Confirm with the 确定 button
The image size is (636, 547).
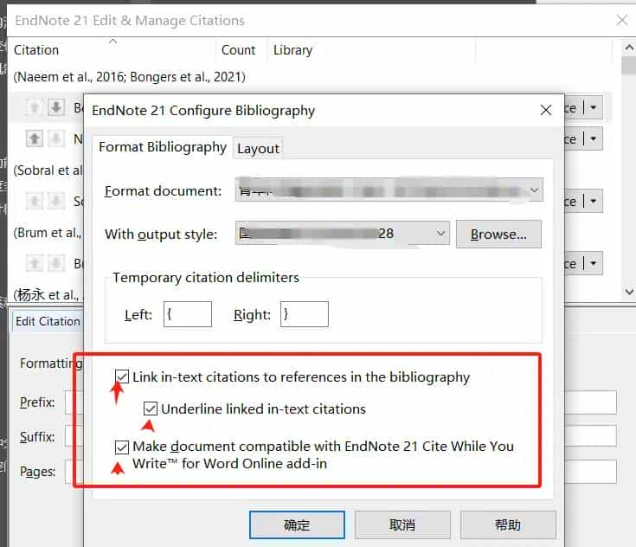tap(297, 524)
